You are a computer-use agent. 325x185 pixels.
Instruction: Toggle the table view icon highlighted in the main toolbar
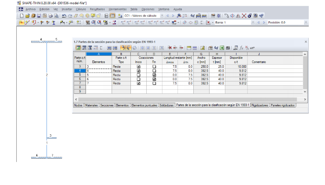pyautogui.click(x=112, y=16)
